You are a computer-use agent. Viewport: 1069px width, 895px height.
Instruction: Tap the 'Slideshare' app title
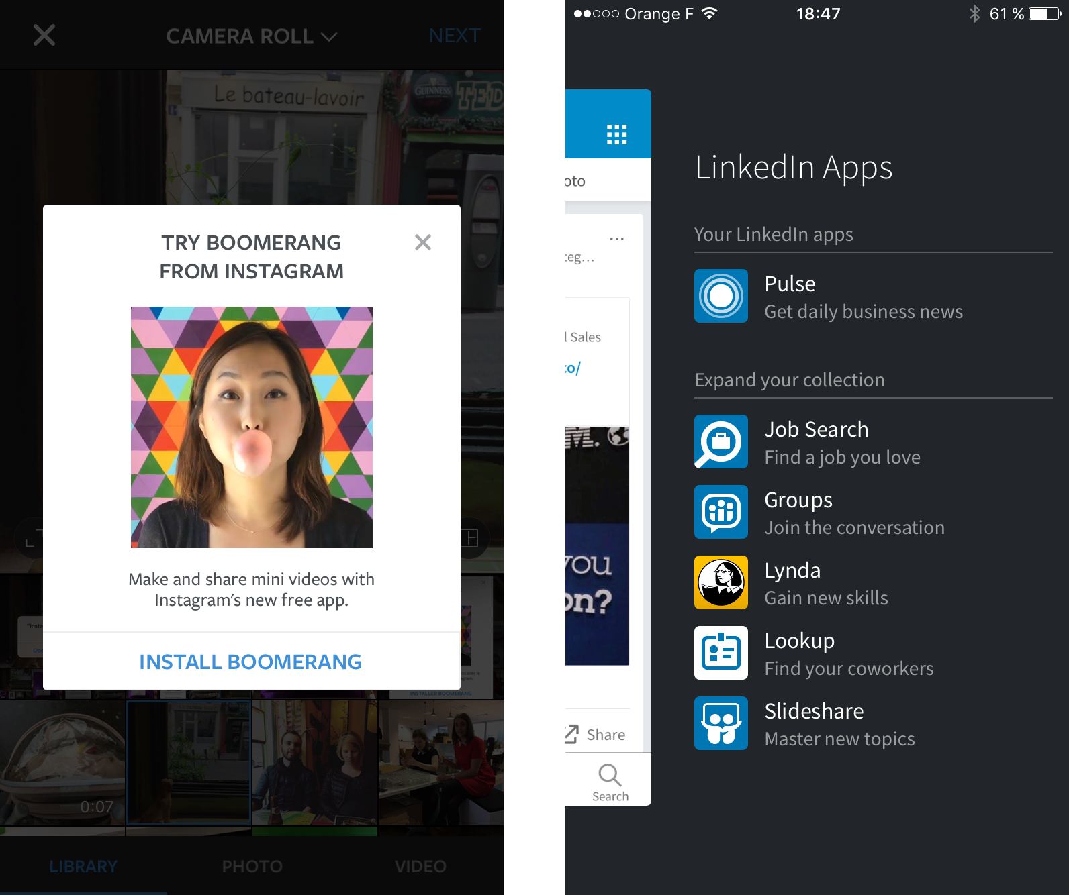pos(815,711)
